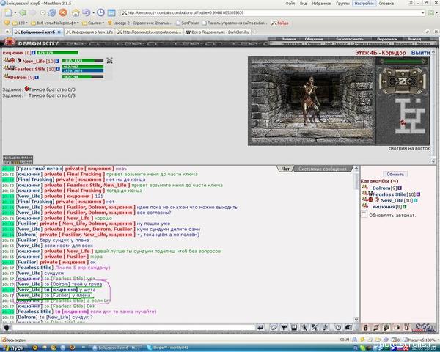The width and height of the screenshot is (440, 352).
Task: Open the Настройки menu
Action: point(364,4)
